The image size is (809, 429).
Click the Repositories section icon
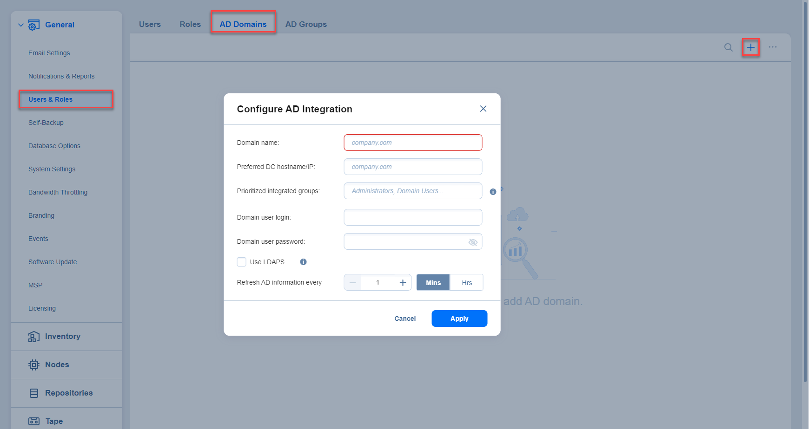tap(33, 393)
